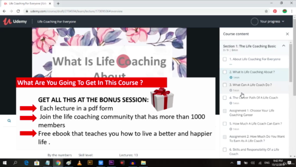Open lecture 3. What Can A Life Coach Do ?
The height and width of the screenshot is (167, 296).
pos(250,85)
